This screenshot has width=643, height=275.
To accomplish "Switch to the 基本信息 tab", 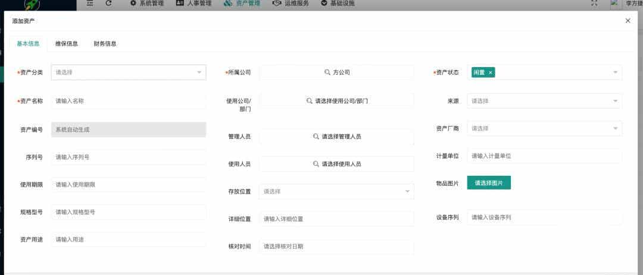I will pos(28,44).
